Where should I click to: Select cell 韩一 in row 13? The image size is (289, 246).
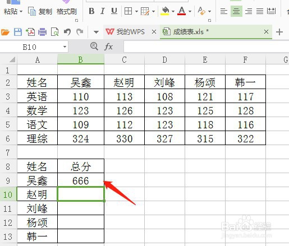pyautogui.click(x=37, y=236)
